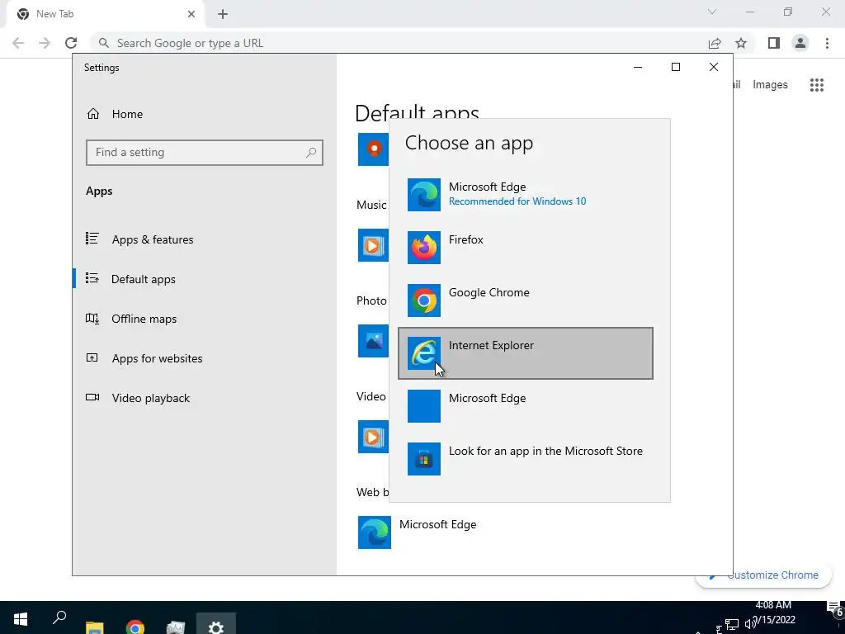Choose Microsoft Edge recommended for Windows 10

[526, 195]
